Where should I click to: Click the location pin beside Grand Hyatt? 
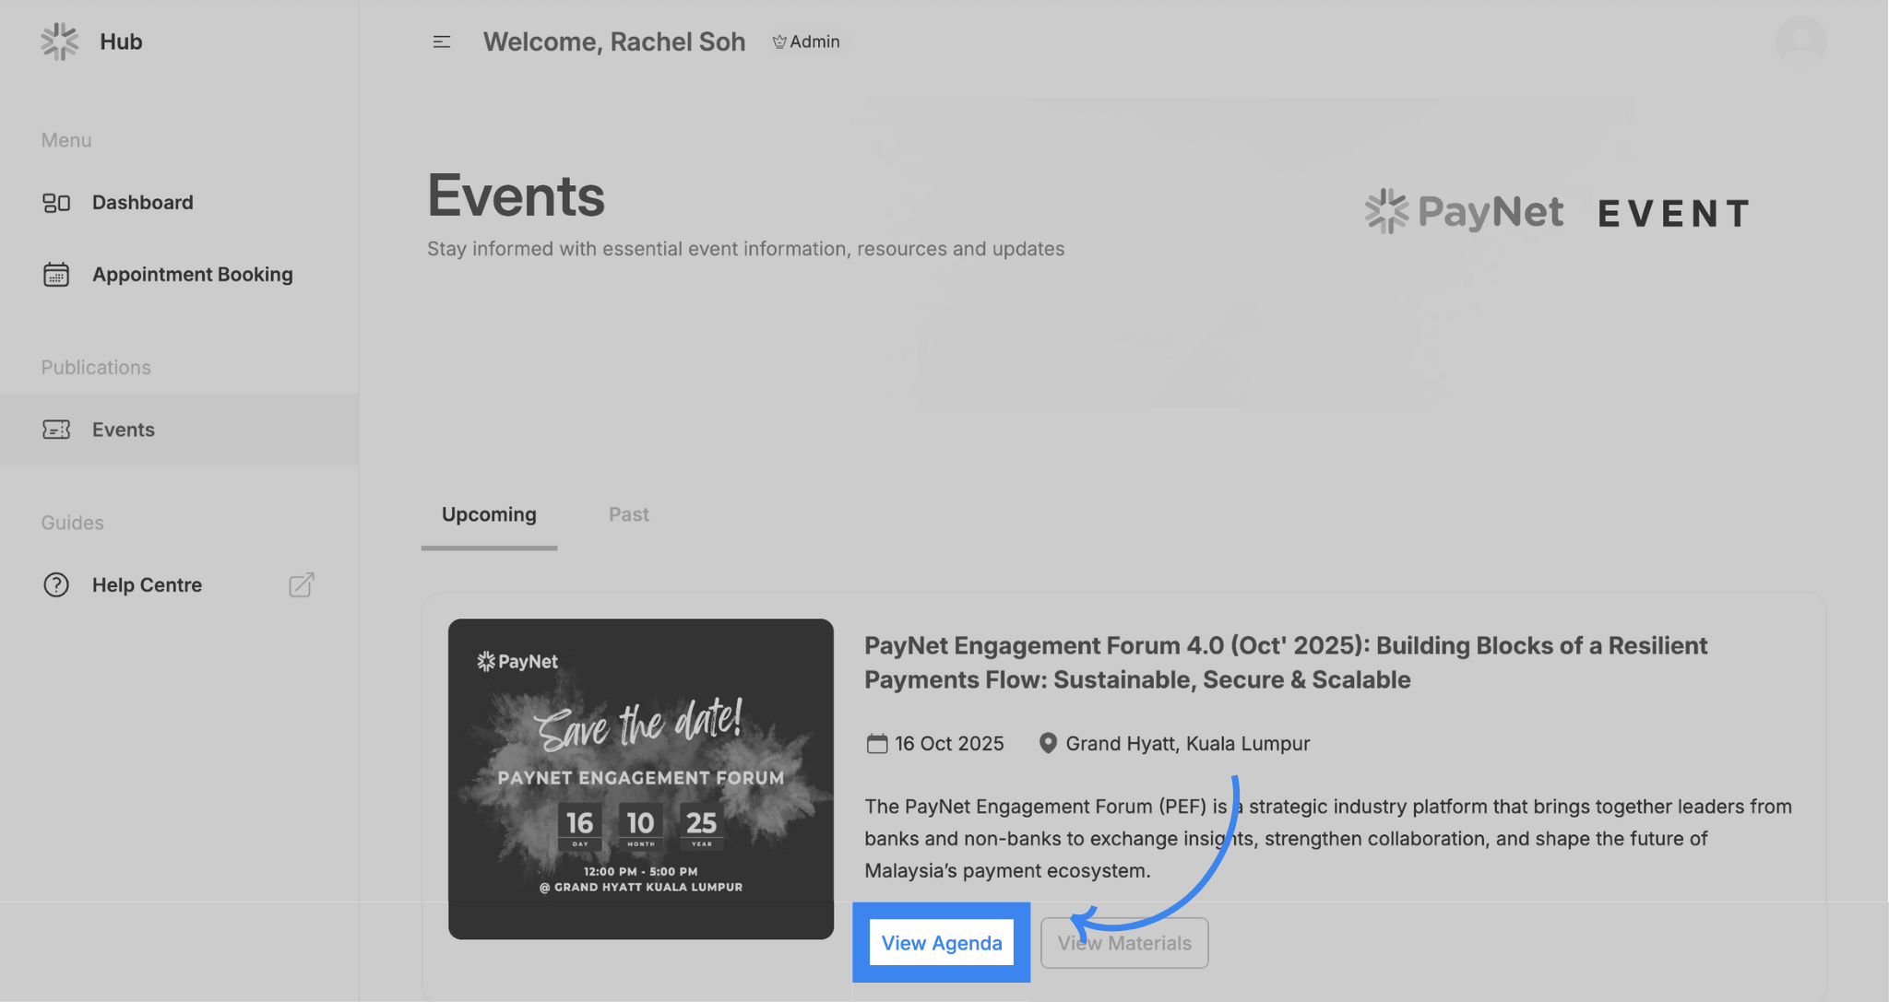pyautogui.click(x=1048, y=743)
